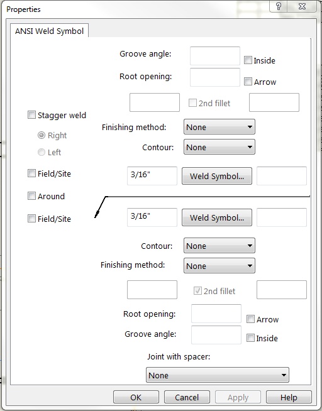Image resolution: width=322 pixels, height=411 pixels.
Task: Click the field right of lower 2nd fillet
Action: pos(282,290)
